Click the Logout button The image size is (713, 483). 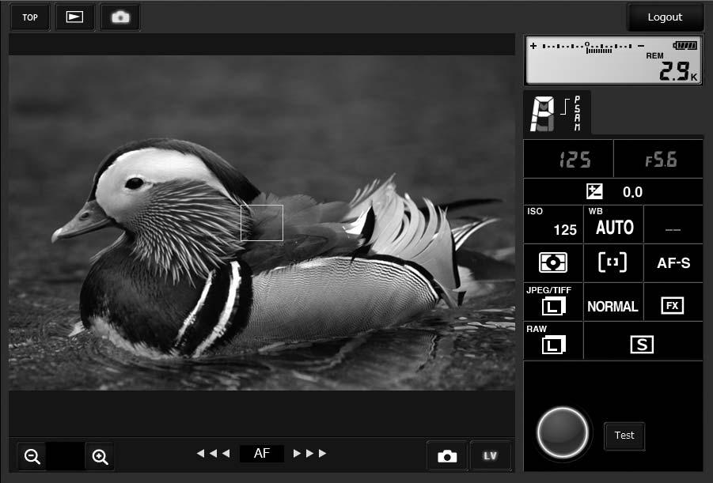665,17
